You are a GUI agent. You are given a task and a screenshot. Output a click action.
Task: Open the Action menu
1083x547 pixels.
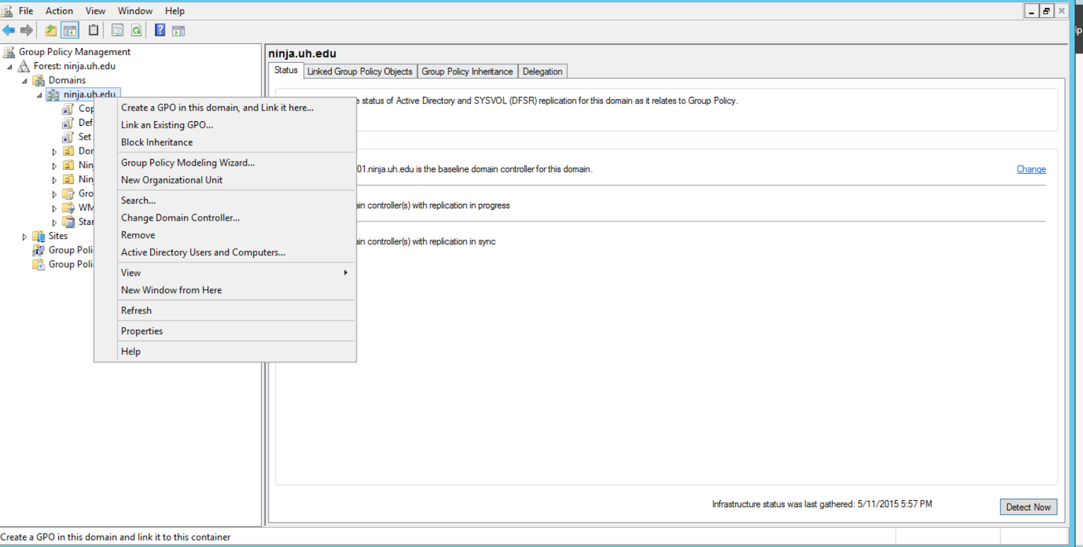click(x=59, y=11)
